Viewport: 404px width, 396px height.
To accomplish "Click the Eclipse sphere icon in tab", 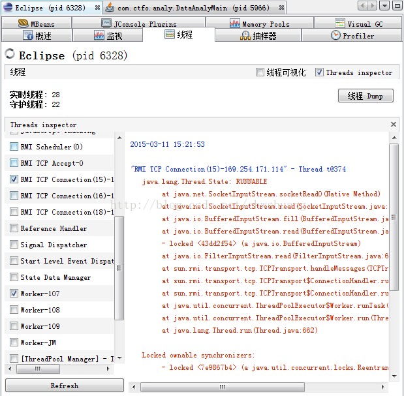I will pyautogui.click(x=8, y=7).
